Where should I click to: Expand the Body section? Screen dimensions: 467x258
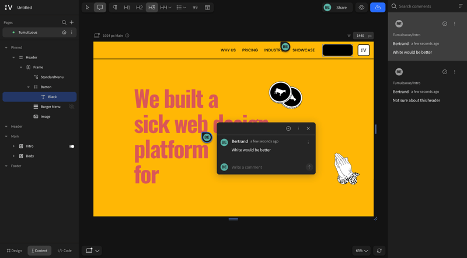(x=13, y=156)
